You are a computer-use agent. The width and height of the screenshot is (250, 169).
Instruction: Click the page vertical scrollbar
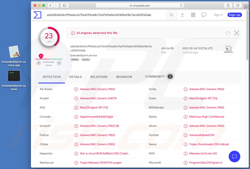(x=247, y=35)
